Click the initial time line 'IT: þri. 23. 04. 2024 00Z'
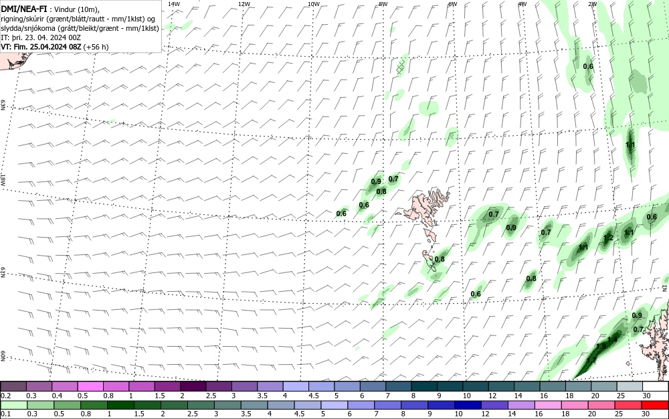Image resolution: width=669 pixels, height=419 pixels. [x=41, y=37]
